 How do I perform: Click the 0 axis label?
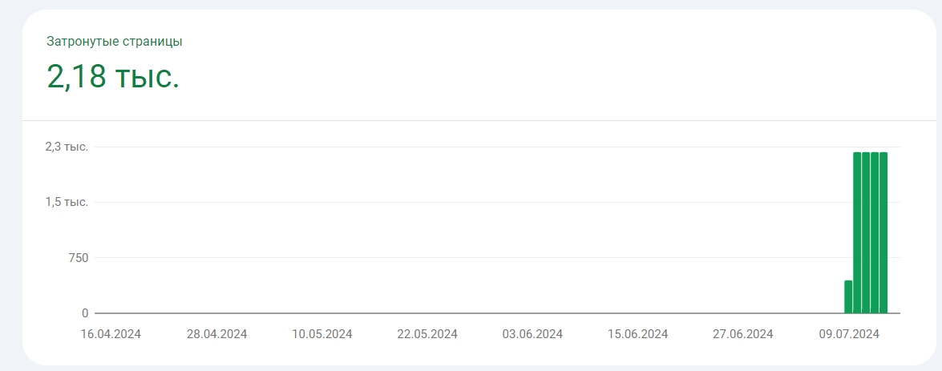pyautogui.click(x=85, y=313)
